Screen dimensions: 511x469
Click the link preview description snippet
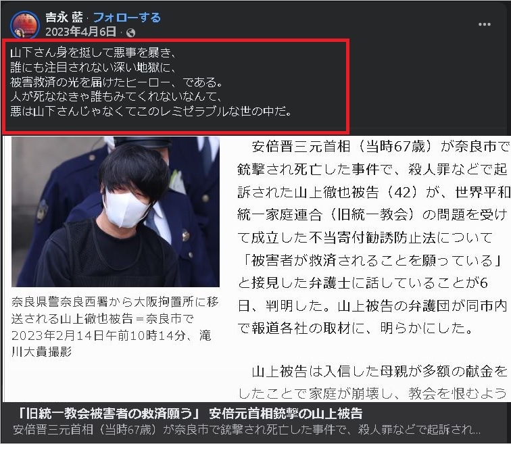point(247,430)
